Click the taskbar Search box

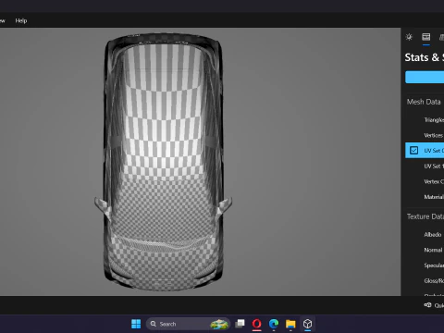pyautogui.click(x=188, y=324)
